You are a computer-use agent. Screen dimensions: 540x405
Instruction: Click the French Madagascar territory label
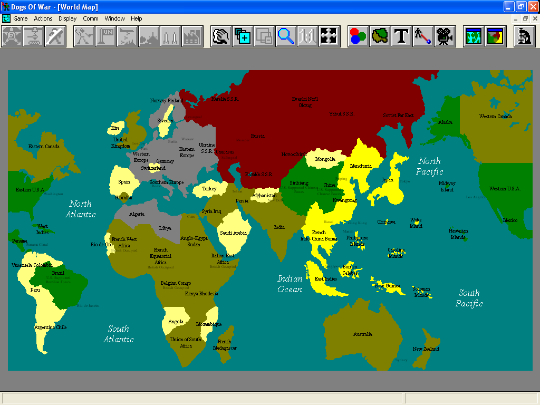pyautogui.click(x=225, y=345)
